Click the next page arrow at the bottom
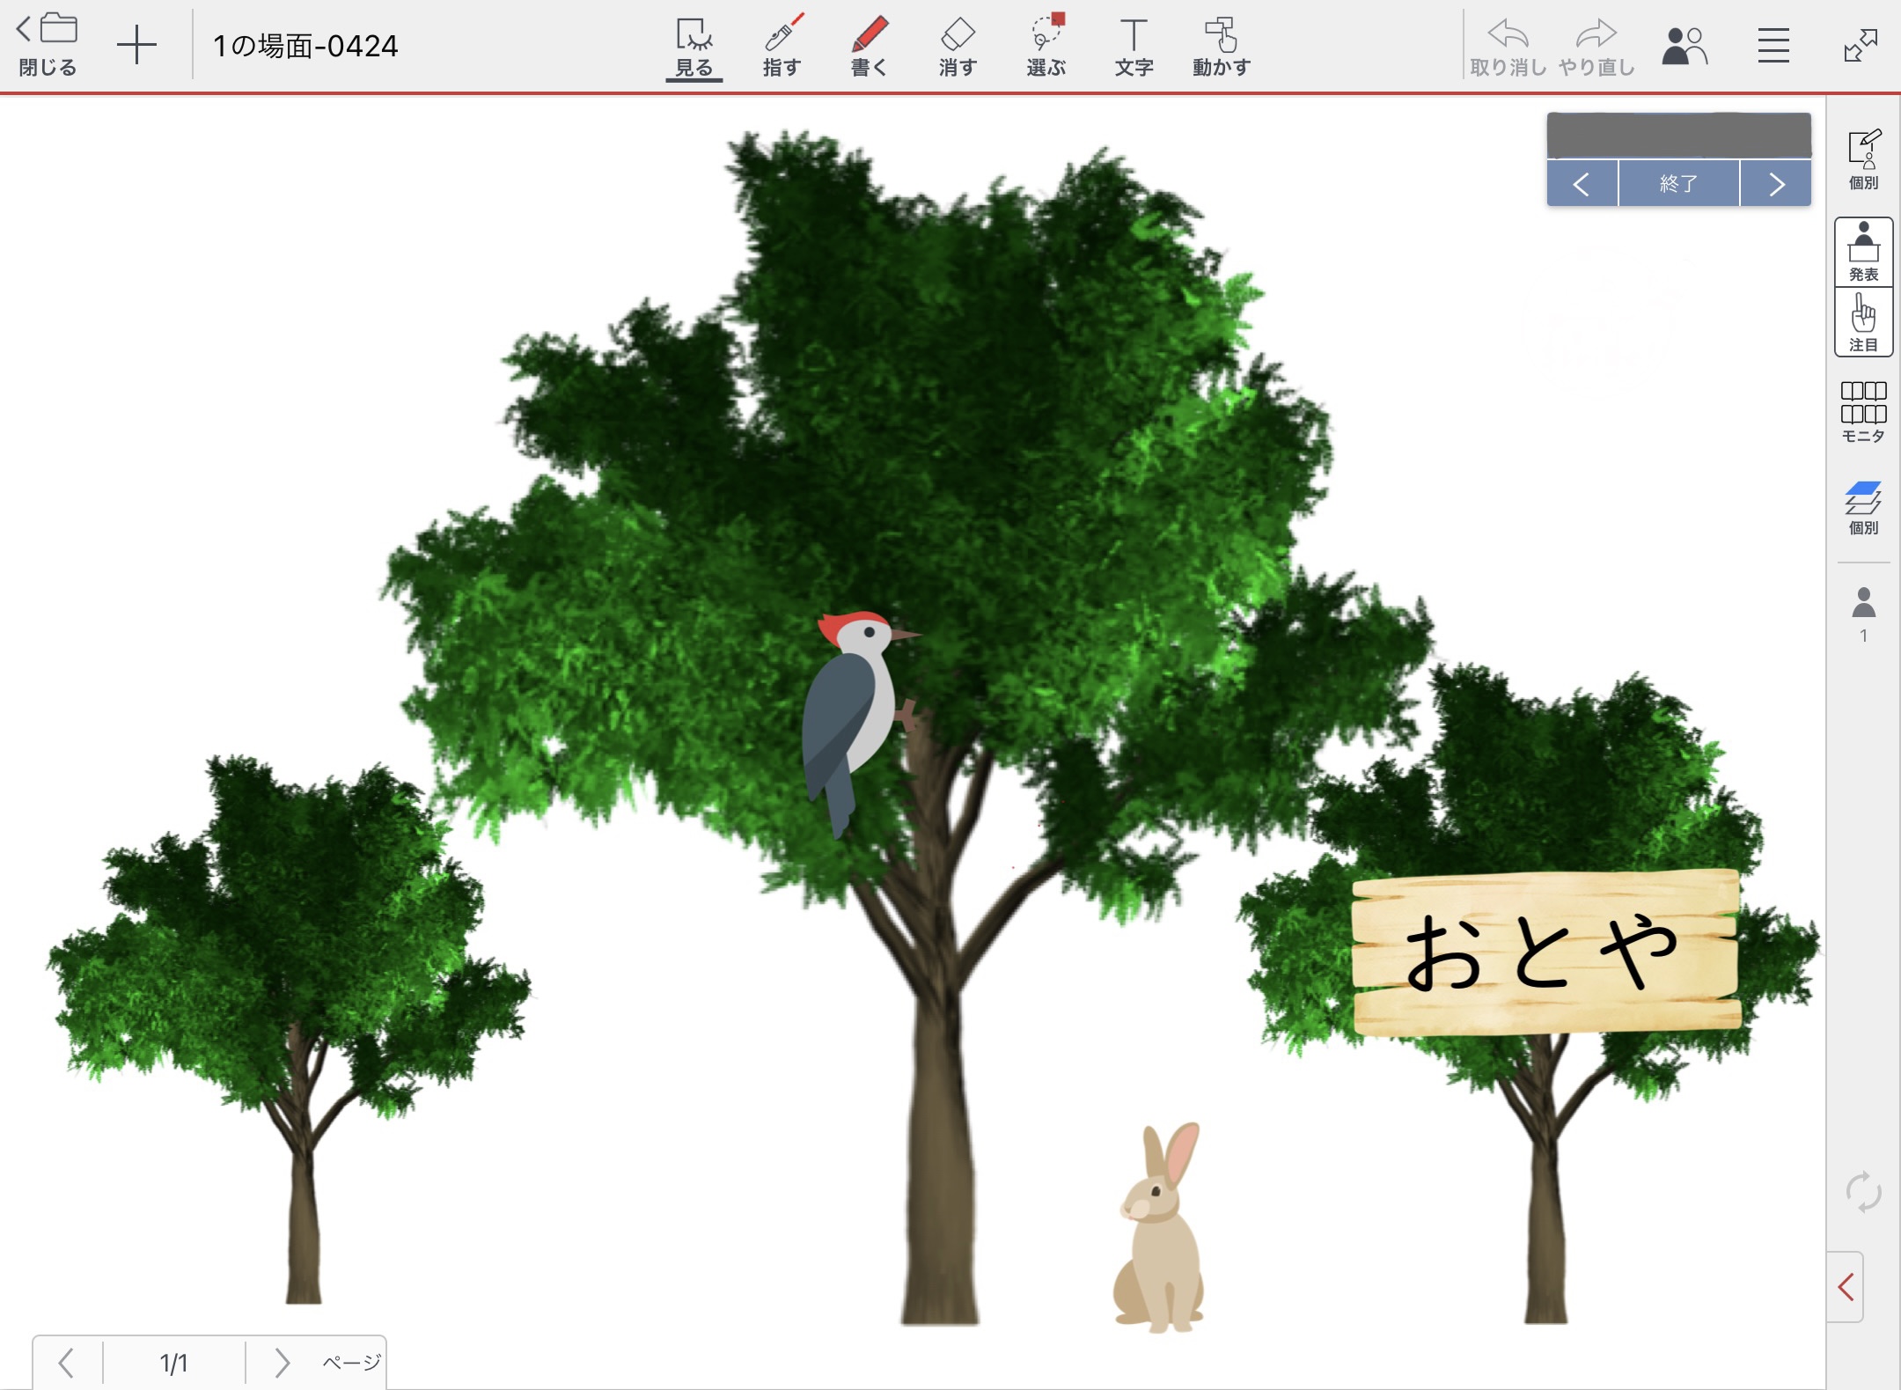 click(x=282, y=1363)
